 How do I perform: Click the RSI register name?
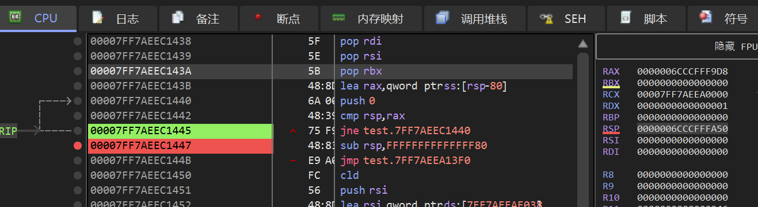coord(611,140)
